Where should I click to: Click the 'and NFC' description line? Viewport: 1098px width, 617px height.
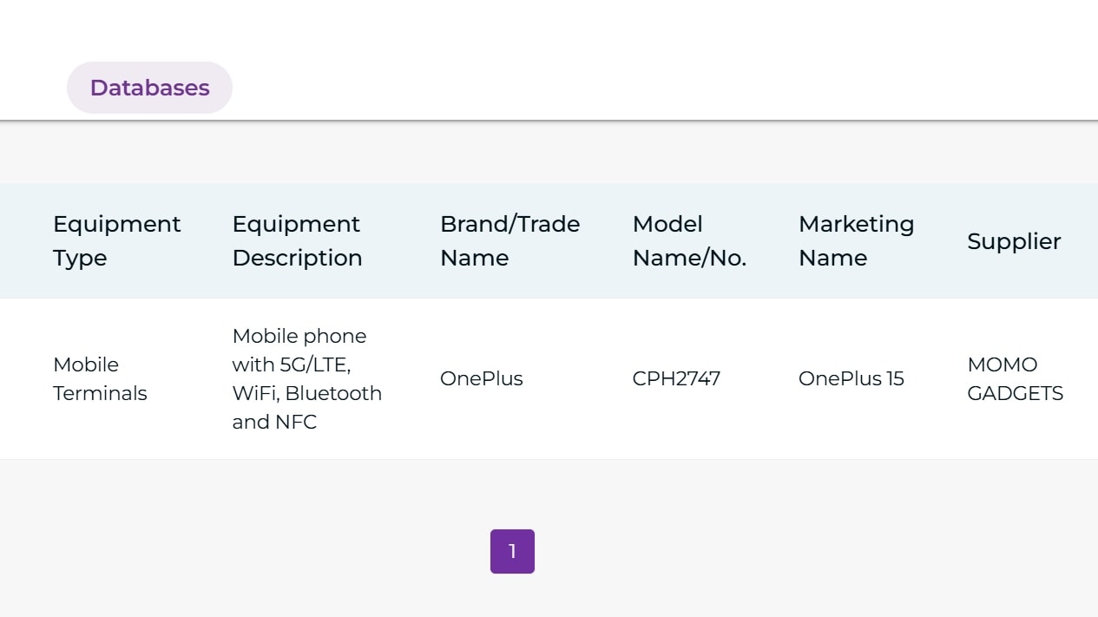274,422
